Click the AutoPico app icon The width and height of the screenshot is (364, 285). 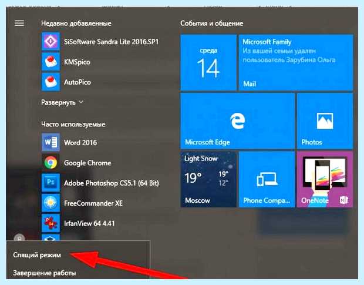point(50,82)
